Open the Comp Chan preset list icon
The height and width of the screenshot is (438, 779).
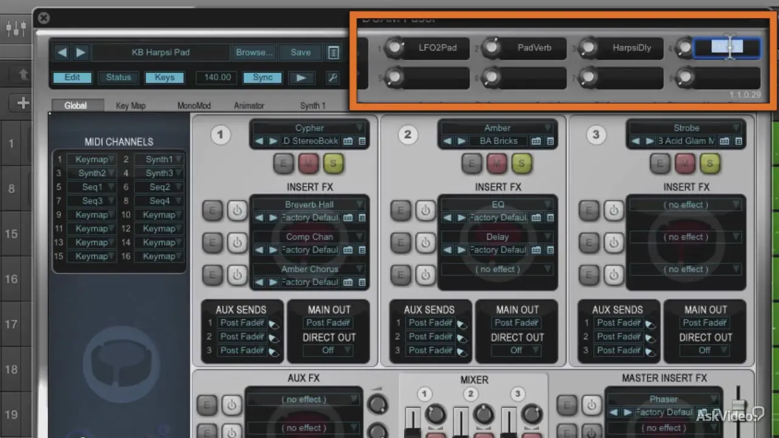point(362,250)
